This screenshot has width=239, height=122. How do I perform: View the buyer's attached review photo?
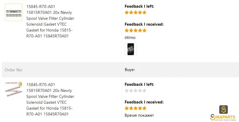pyautogui.click(x=131, y=49)
